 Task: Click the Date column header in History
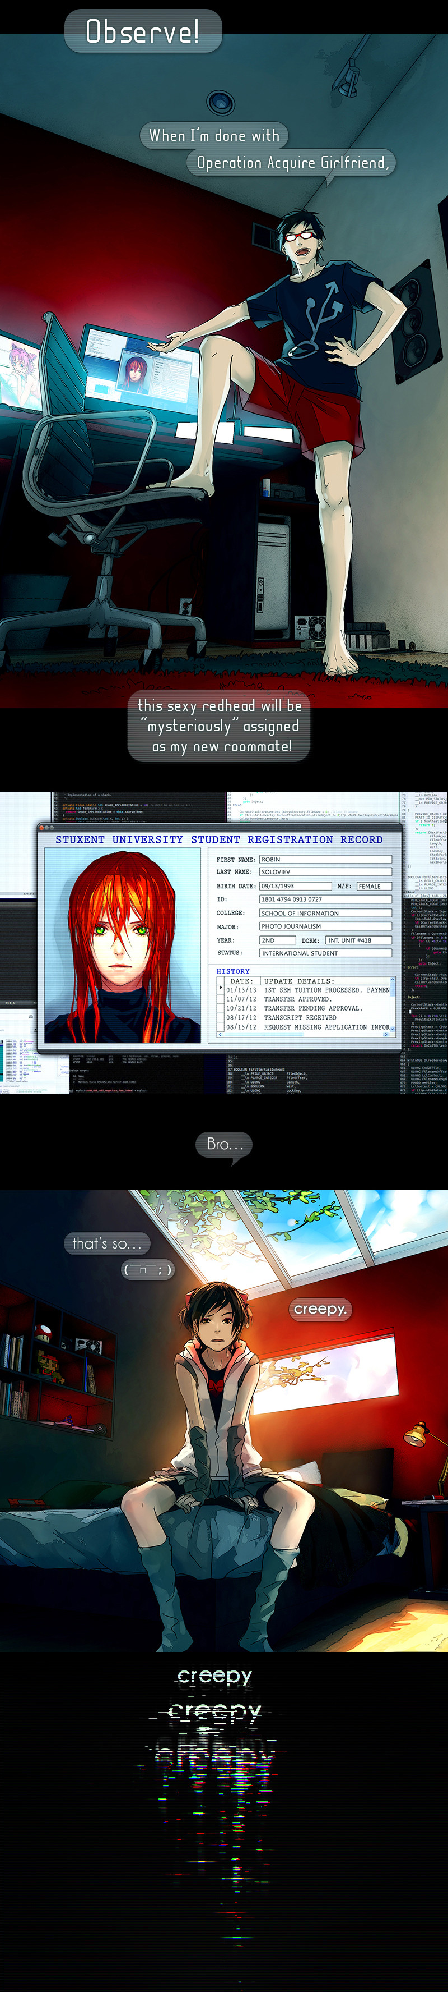coord(241,980)
